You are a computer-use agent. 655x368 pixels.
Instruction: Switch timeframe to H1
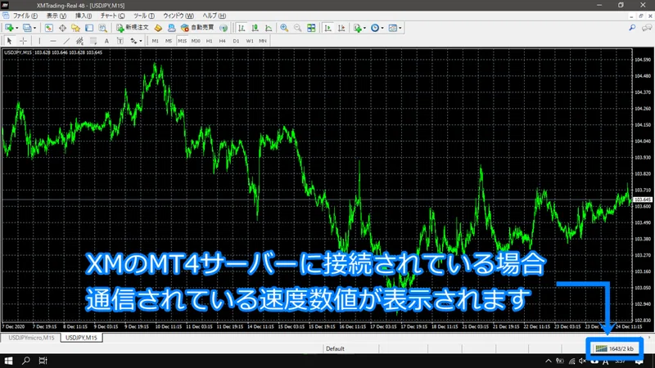(210, 41)
